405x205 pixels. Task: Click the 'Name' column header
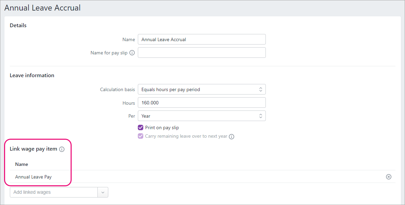pos(21,164)
